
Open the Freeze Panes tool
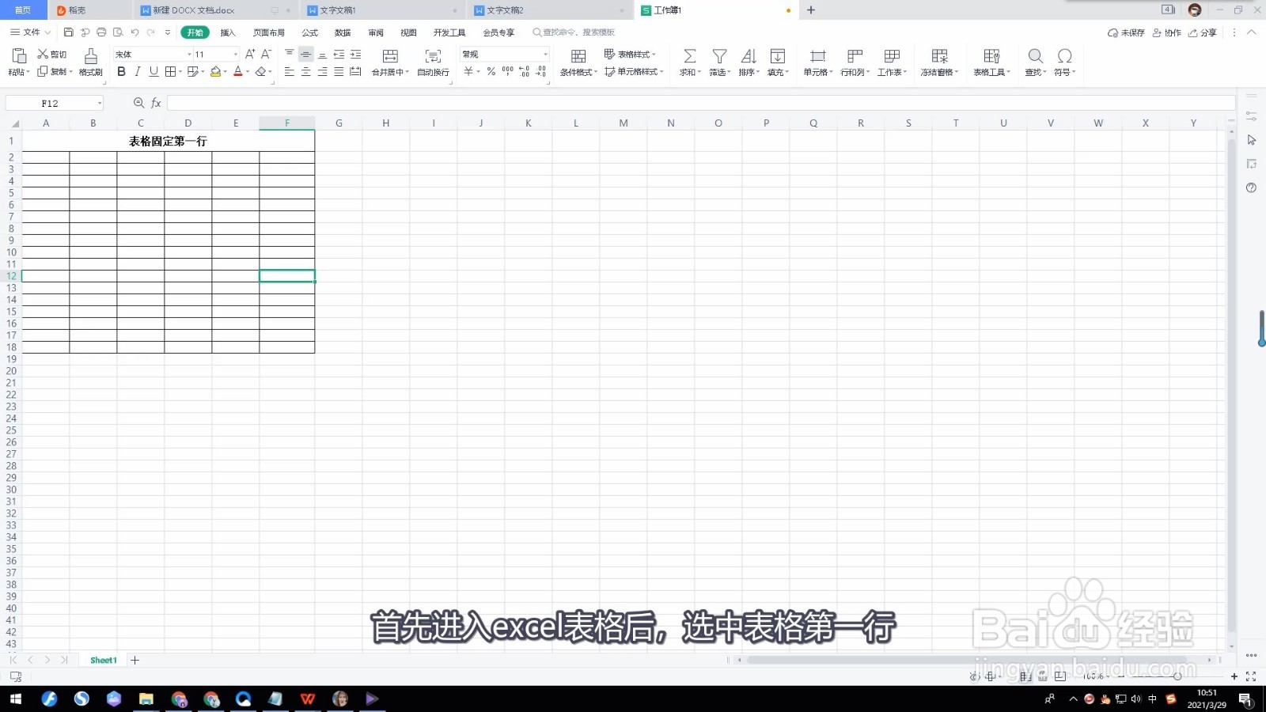(x=938, y=62)
